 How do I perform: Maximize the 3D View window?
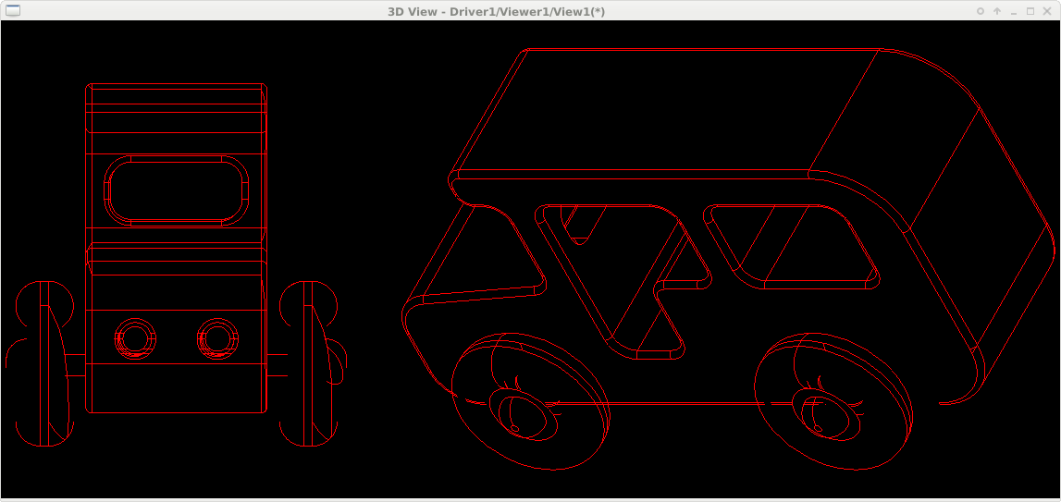point(1030,11)
